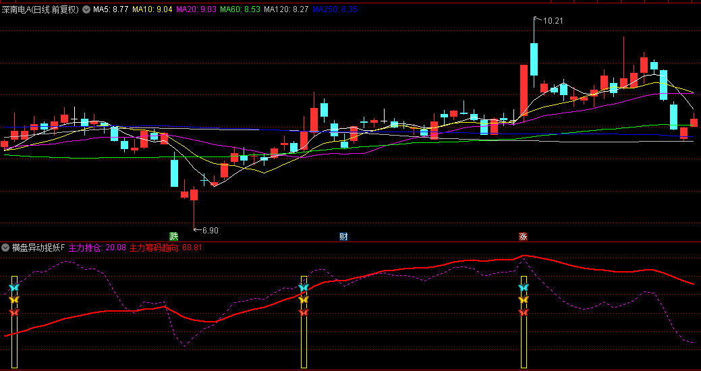Select cyan butterfly in leftmost signal column
The image size is (701, 371).
tap(14, 287)
